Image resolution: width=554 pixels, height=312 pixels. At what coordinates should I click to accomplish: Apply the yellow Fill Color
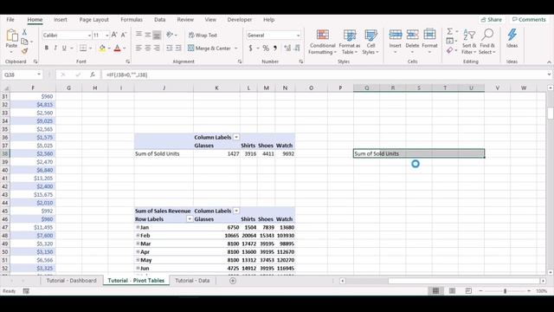coord(102,48)
